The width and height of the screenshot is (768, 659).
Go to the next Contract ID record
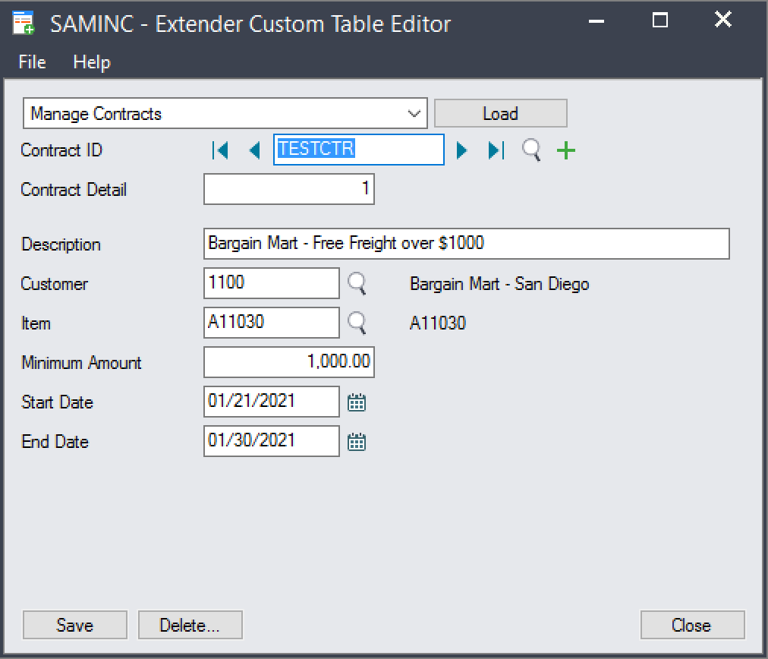(x=461, y=150)
